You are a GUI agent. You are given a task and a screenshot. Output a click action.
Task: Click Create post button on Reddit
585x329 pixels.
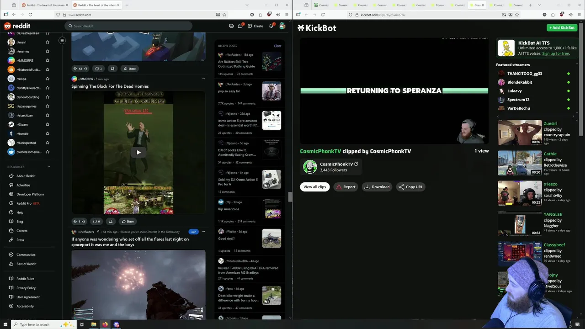pyautogui.click(x=255, y=26)
